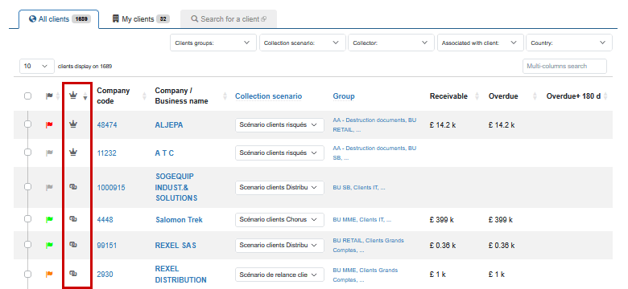
Task: Click the orange flag for REXEL DISTRIBUTION
Action: 49,274
